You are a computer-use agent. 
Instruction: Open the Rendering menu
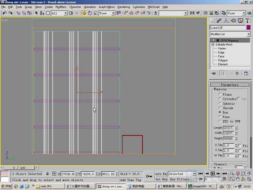click(123, 7)
